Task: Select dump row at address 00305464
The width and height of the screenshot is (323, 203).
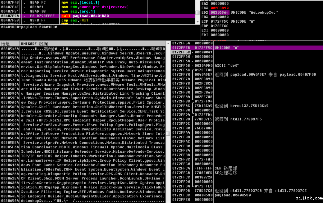Action: click(10, 49)
